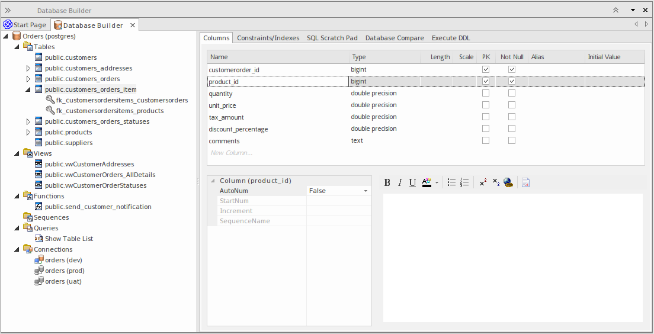The width and height of the screenshot is (654, 334).
Task: Open the SQL Scratch Pad tab
Action: [332, 38]
